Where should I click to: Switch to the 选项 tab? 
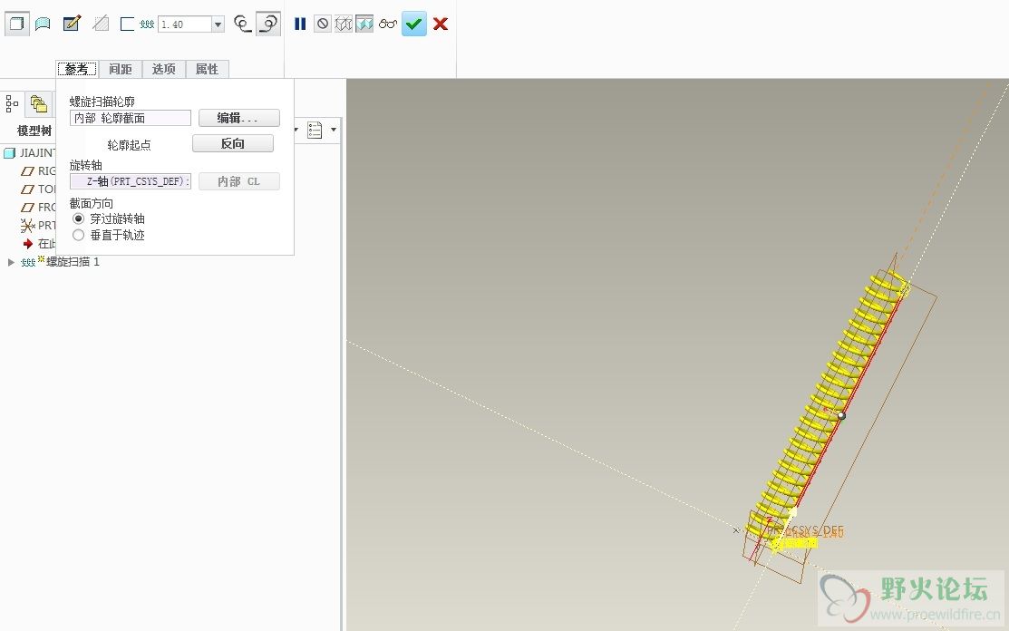pyautogui.click(x=163, y=69)
